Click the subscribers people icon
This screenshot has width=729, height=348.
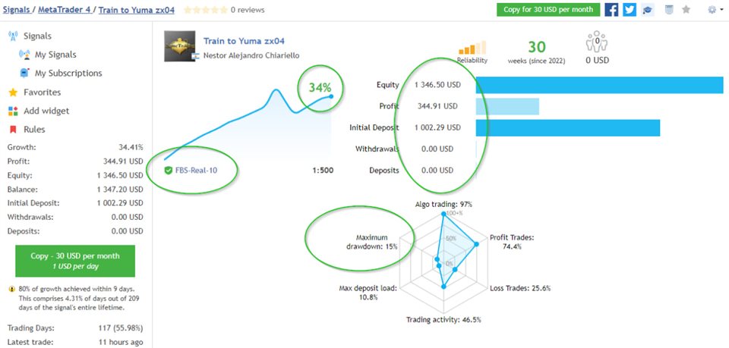[x=597, y=42]
